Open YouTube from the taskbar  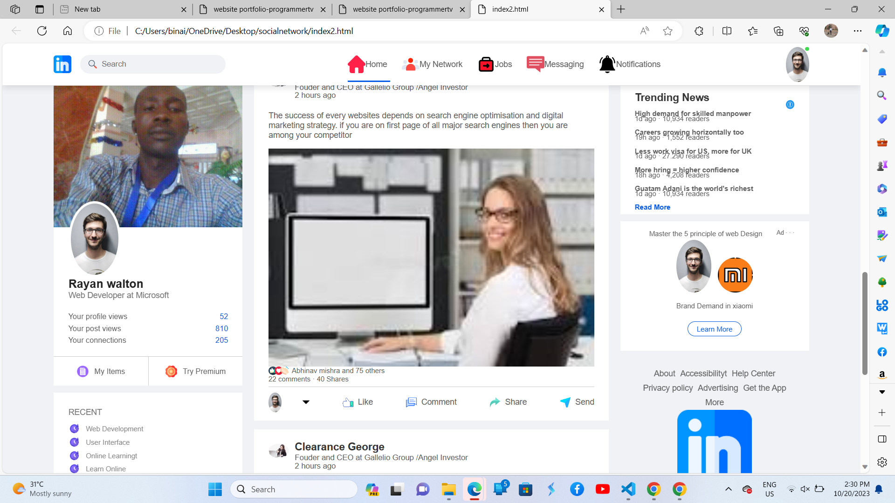pyautogui.click(x=602, y=489)
